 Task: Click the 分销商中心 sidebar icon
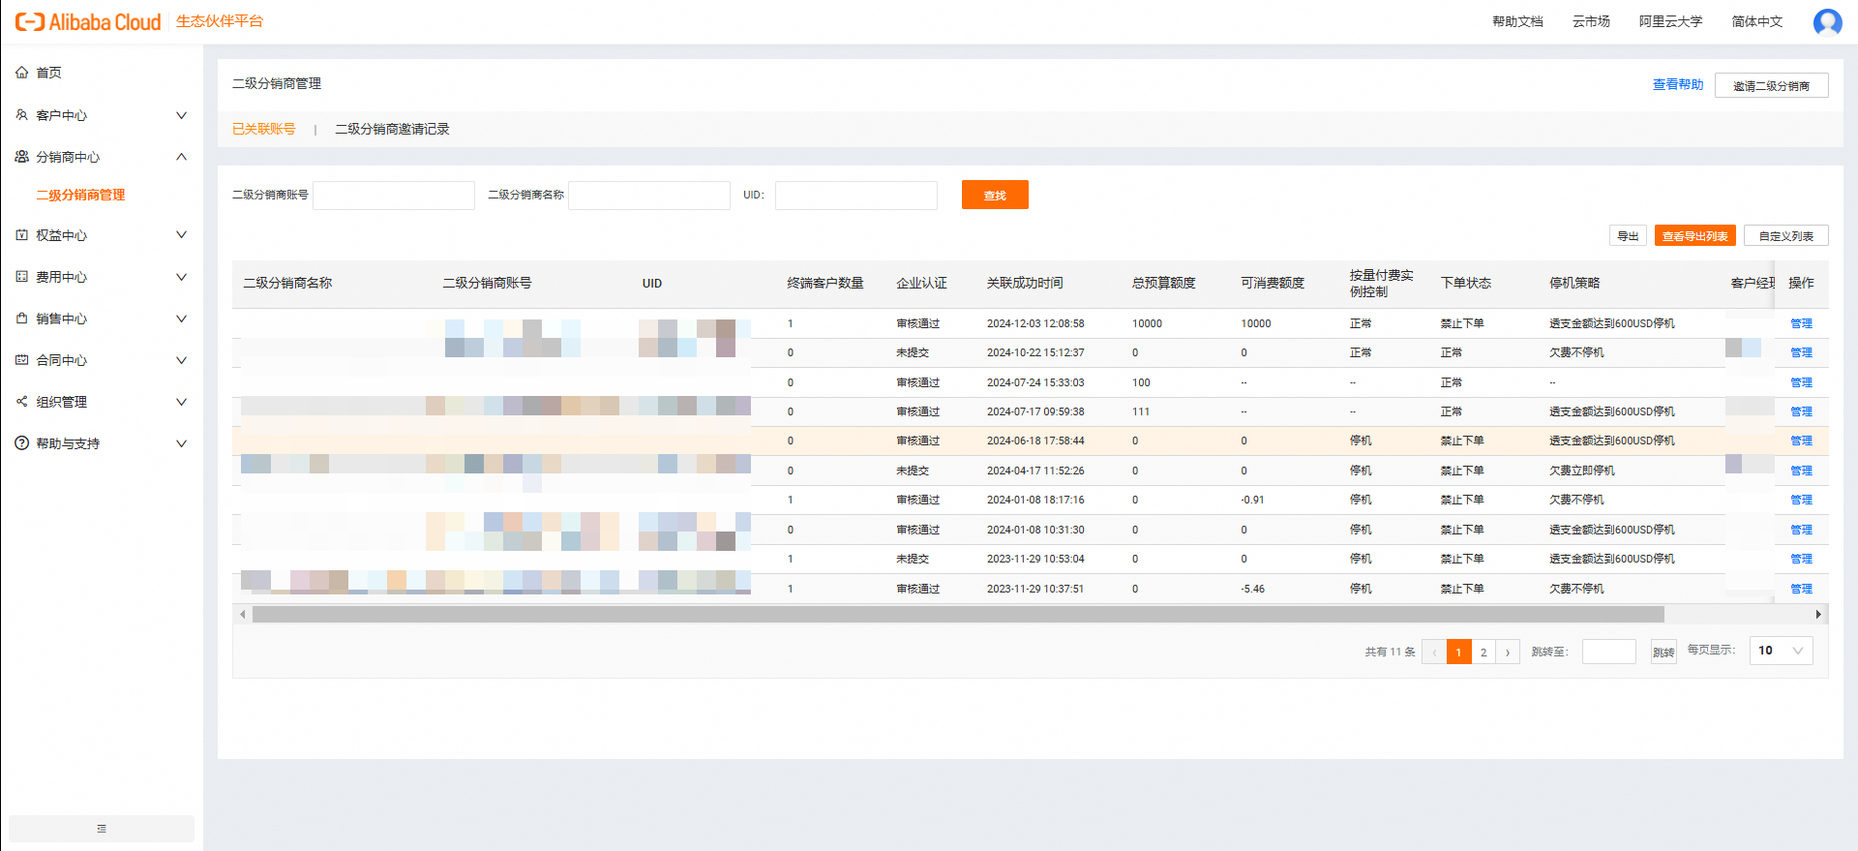[x=21, y=157]
